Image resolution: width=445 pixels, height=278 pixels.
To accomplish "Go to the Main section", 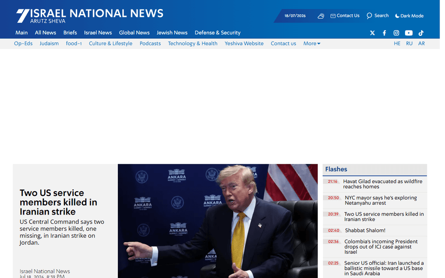I will [x=21, y=33].
